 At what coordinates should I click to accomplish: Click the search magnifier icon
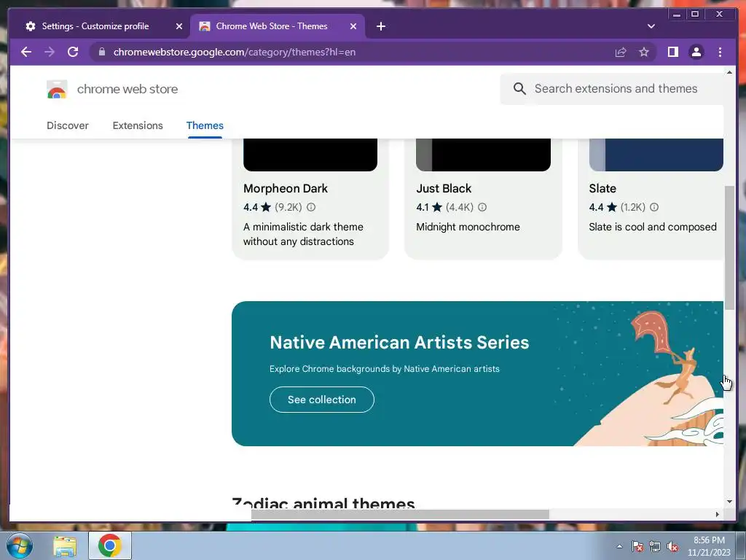(x=519, y=88)
